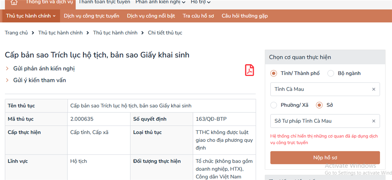Image resolution: width=392 pixels, height=180 pixels.
Task: Select the Đối tượng thực hiện label
Action: click(157, 161)
